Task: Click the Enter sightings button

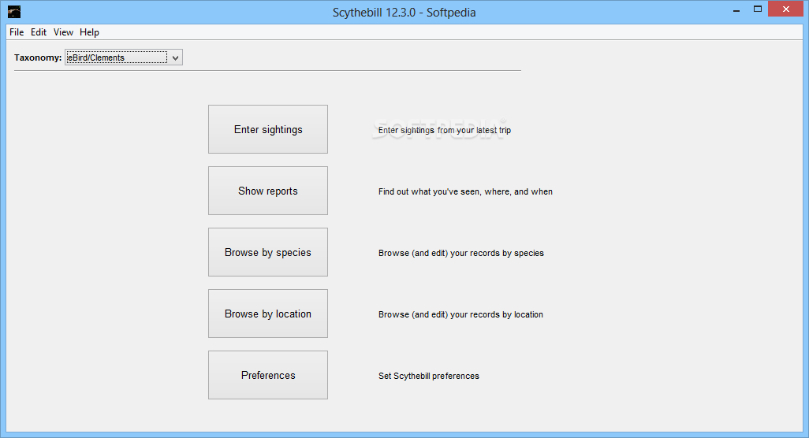Action: tap(268, 129)
